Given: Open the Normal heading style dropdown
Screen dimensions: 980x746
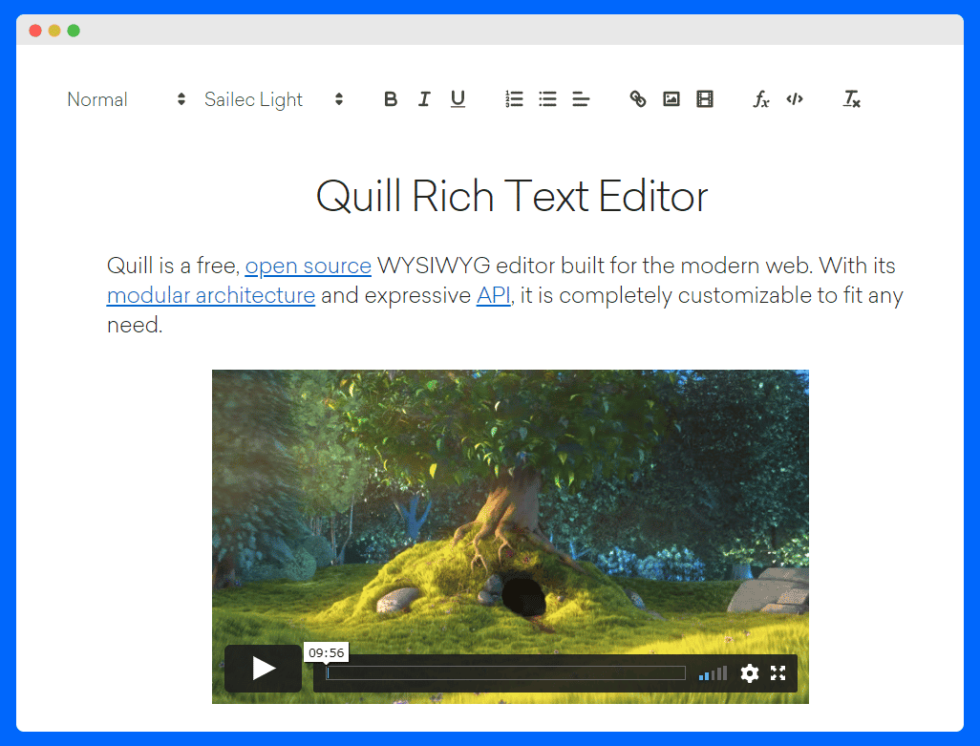Looking at the screenshot, I should 126,99.
